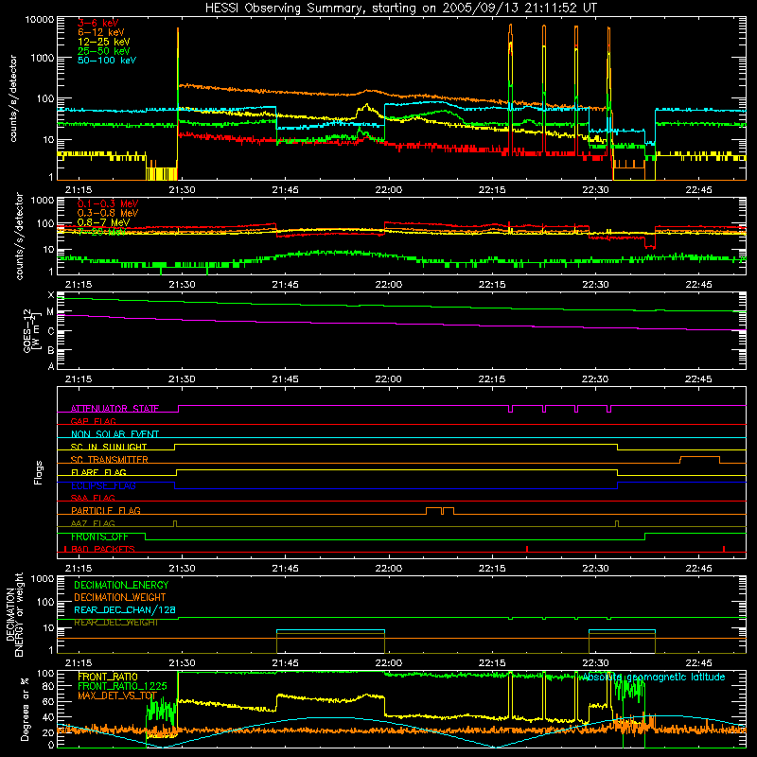Click the 22:00 time label below the keV panel
The height and width of the screenshot is (757, 757).
point(389,190)
